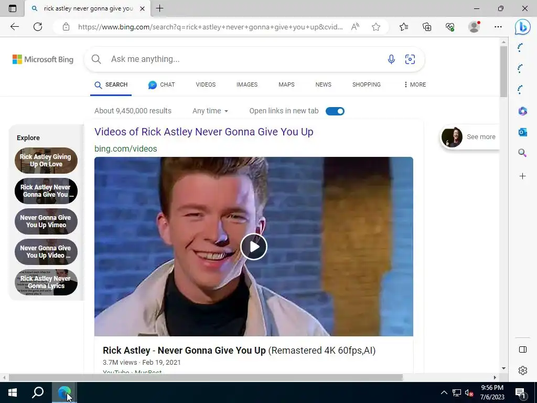Open the Bing chat sidebar button
This screenshot has height=403, width=537.
[523, 27]
